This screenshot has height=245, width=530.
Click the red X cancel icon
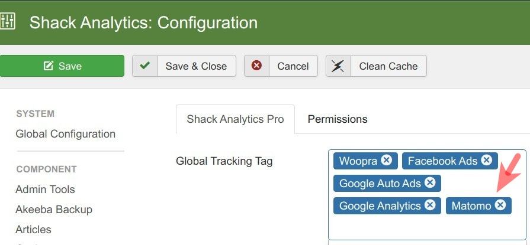click(x=256, y=66)
